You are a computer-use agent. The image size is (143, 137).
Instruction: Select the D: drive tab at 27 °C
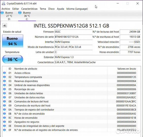(9, 16)
